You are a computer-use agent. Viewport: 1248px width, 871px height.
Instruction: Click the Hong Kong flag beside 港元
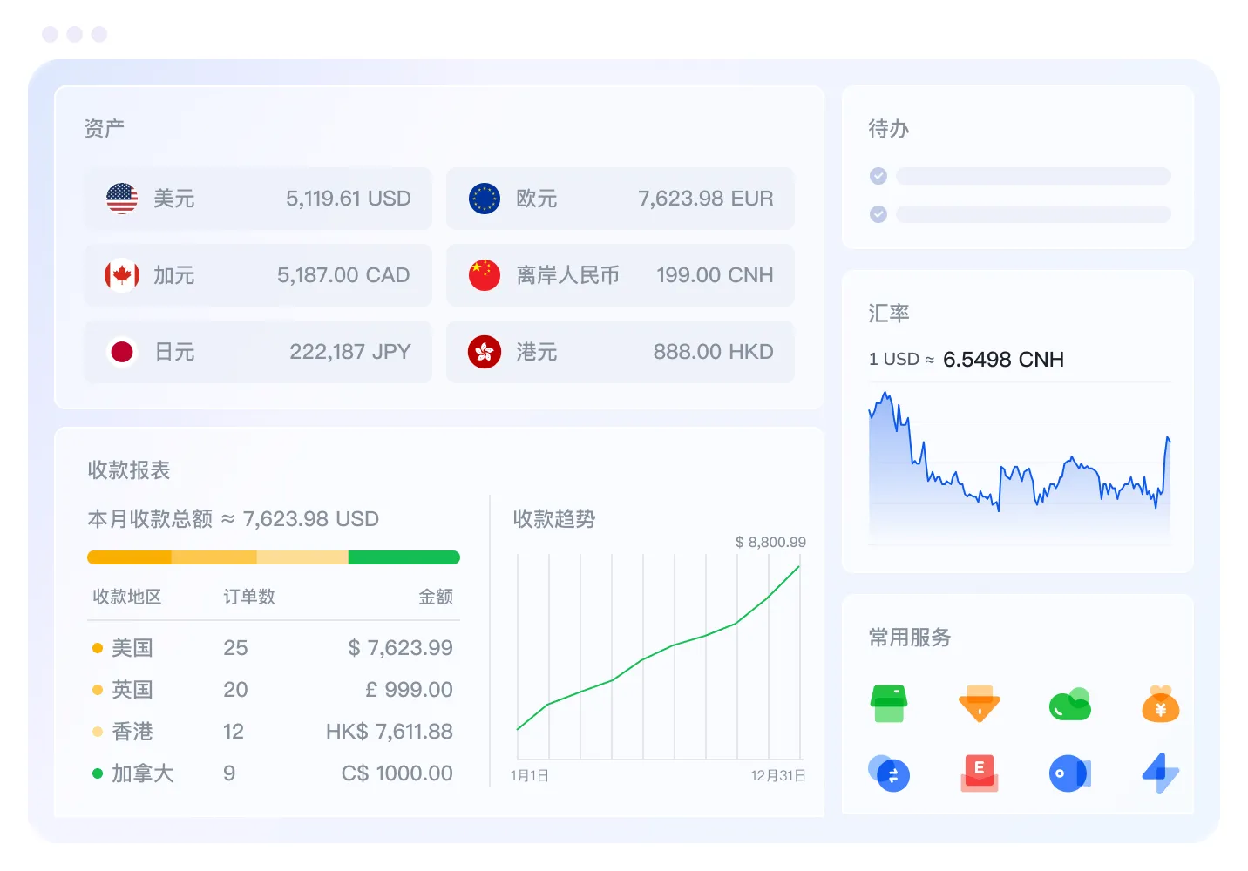pos(484,352)
